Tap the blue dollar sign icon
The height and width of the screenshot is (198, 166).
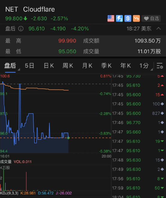point(128,19)
